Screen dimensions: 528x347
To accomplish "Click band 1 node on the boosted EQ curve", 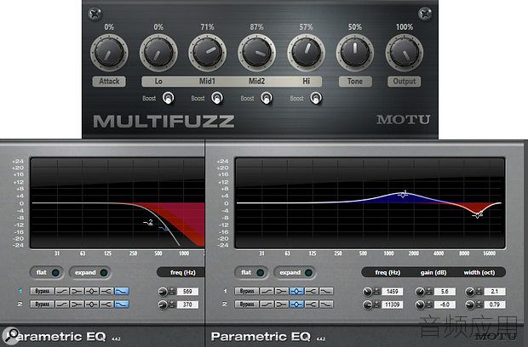I will 403,194.
